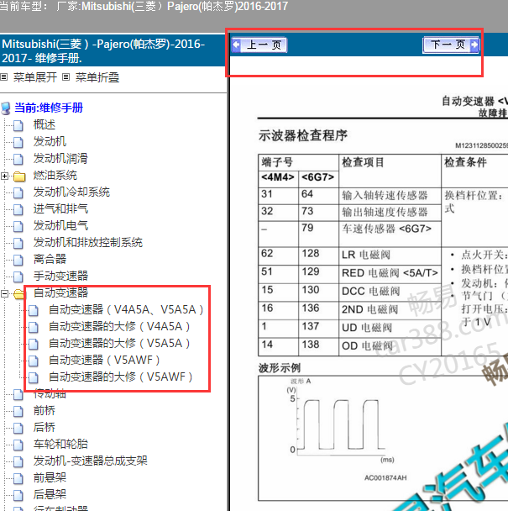508x511 pixels.
Task: Open the 手动变速器 chapter
Action: click(60, 276)
